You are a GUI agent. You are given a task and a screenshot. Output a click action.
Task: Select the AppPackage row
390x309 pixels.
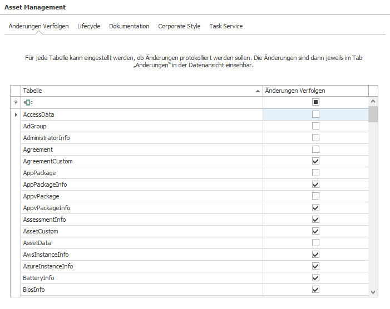click(195, 173)
